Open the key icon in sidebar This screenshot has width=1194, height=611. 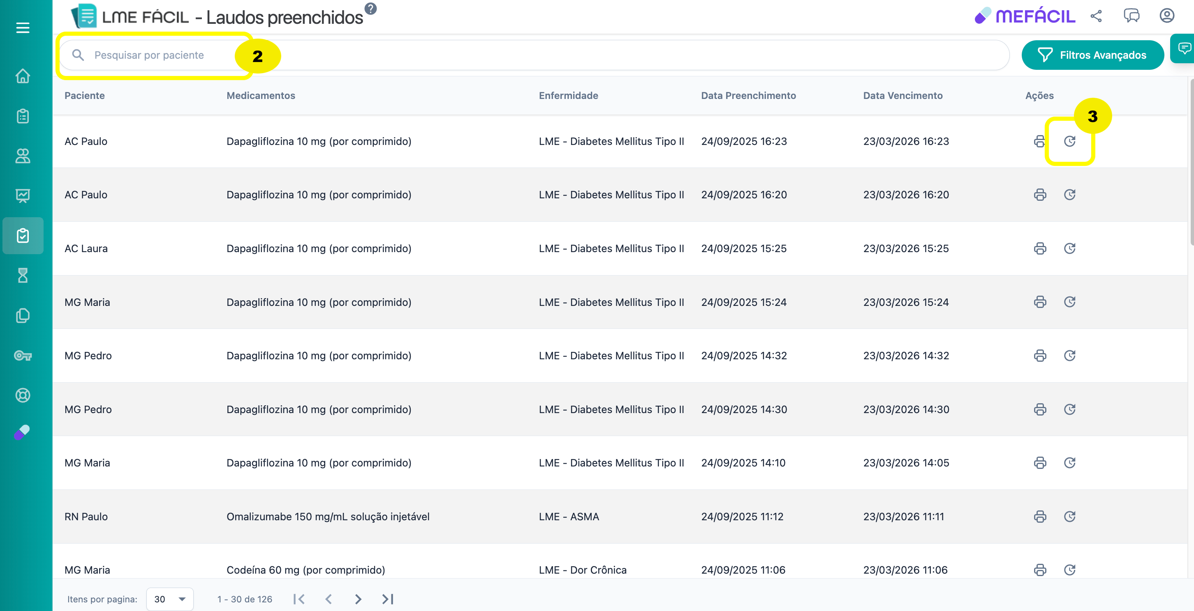coord(23,356)
